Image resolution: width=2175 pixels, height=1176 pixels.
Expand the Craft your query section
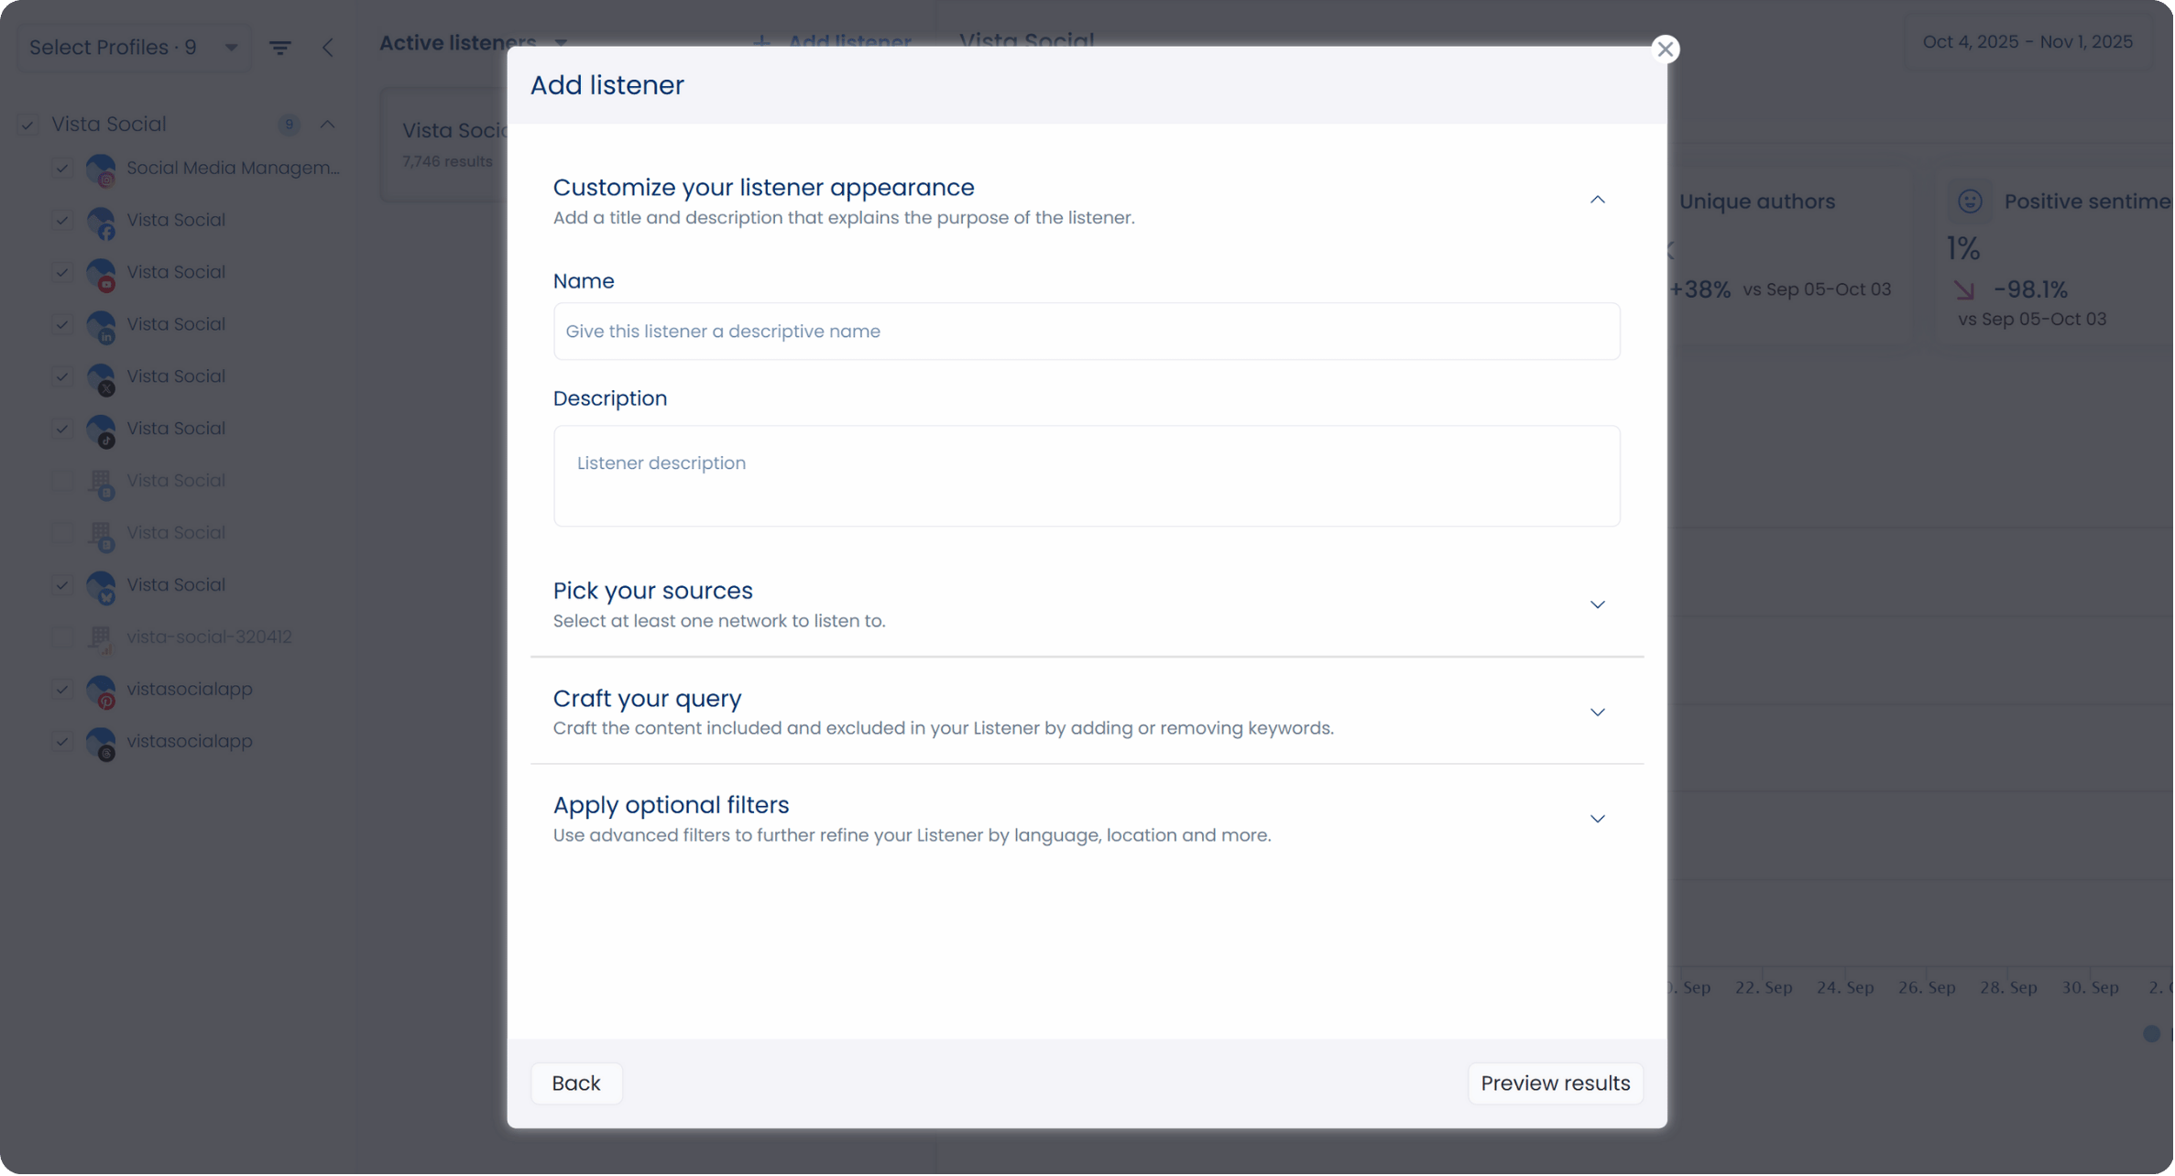coord(1597,713)
